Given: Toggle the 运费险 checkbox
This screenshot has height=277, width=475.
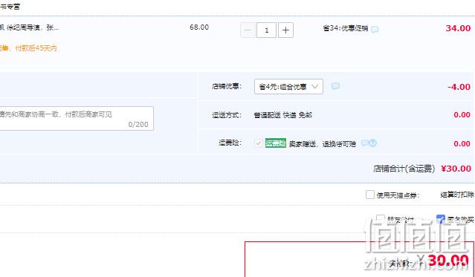Looking at the screenshot, I should click(x=259, y=143).
